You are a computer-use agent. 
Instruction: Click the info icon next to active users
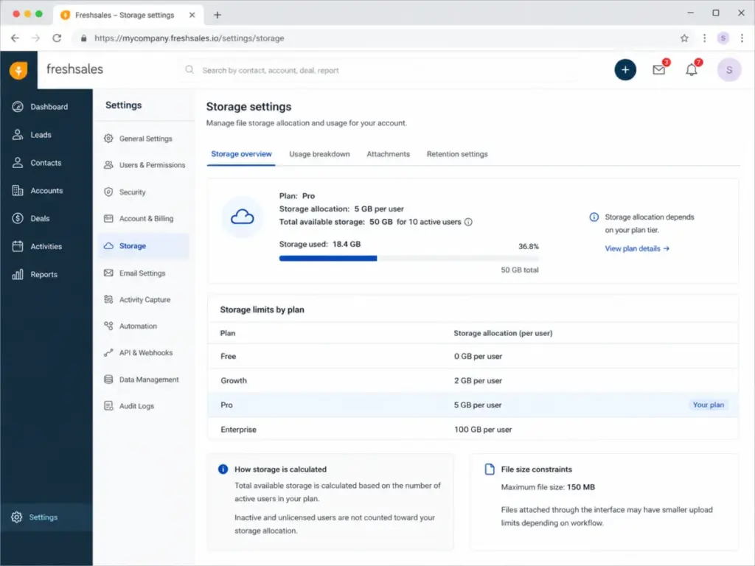468,222
